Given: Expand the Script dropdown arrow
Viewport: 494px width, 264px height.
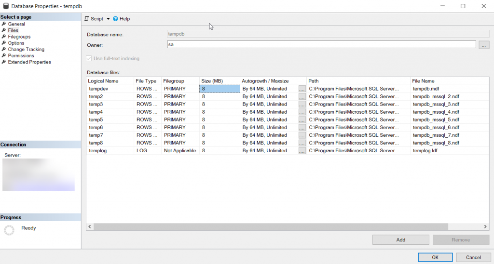Looking at the screenshot, I should click(x=108, y=19).
